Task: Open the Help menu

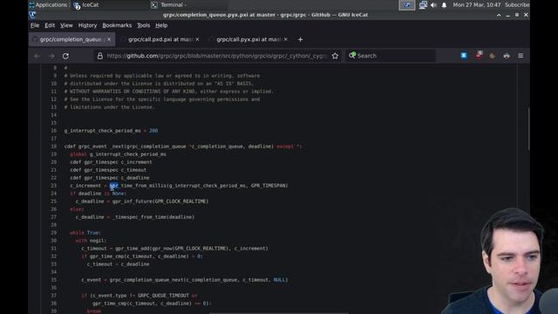Action: (161, 25)
